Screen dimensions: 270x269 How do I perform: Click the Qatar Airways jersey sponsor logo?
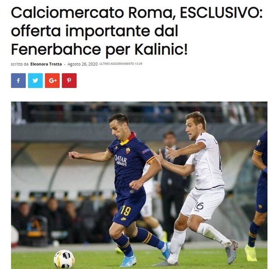click(x=121, y=160)
